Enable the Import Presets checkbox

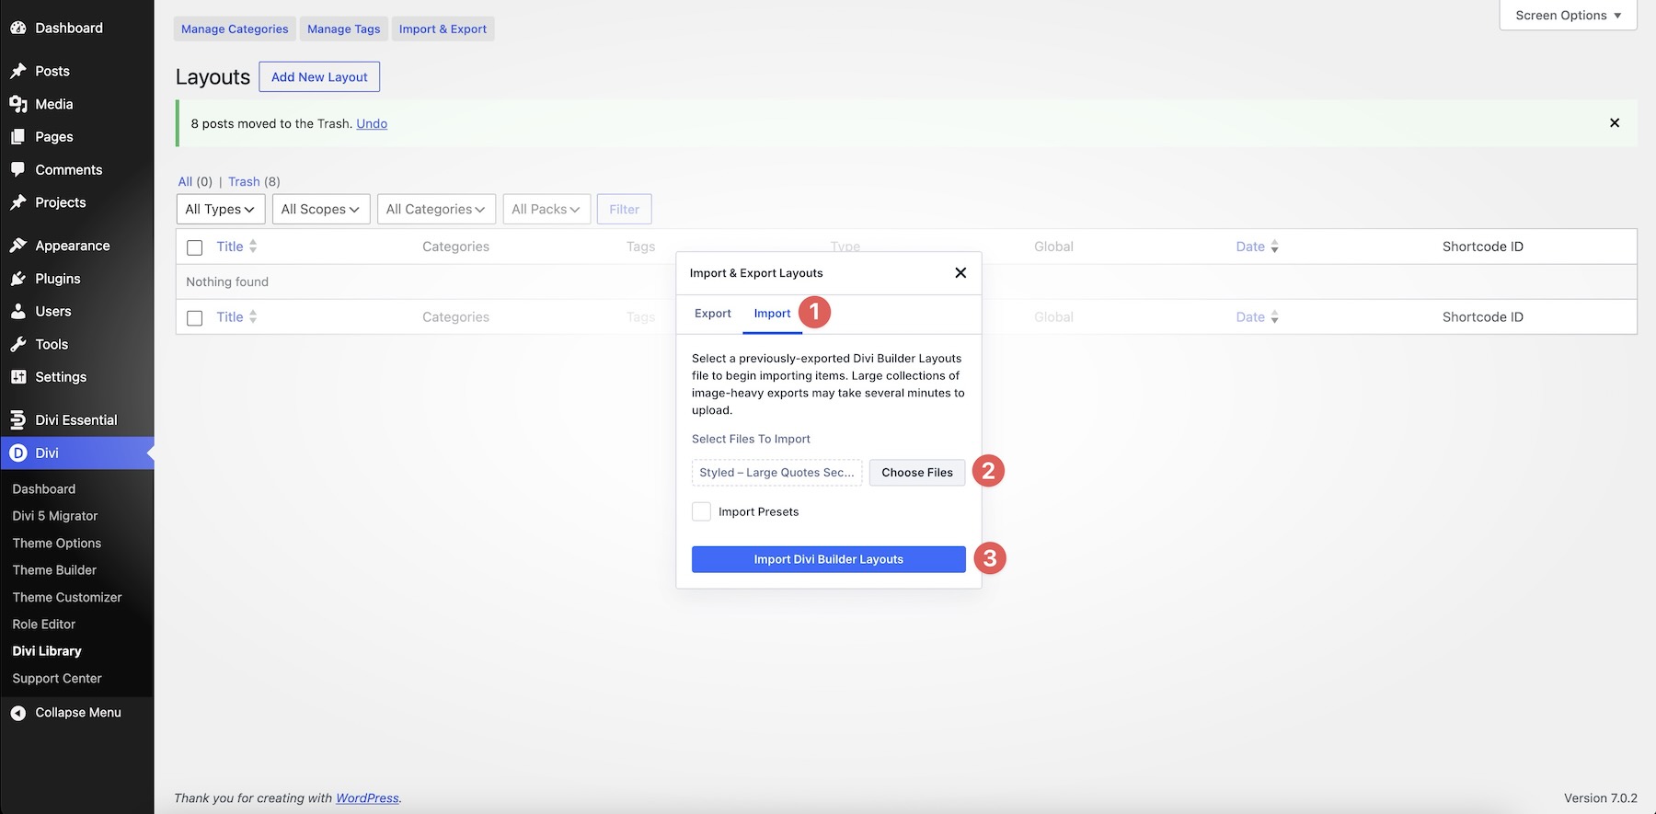pos(701,511)
